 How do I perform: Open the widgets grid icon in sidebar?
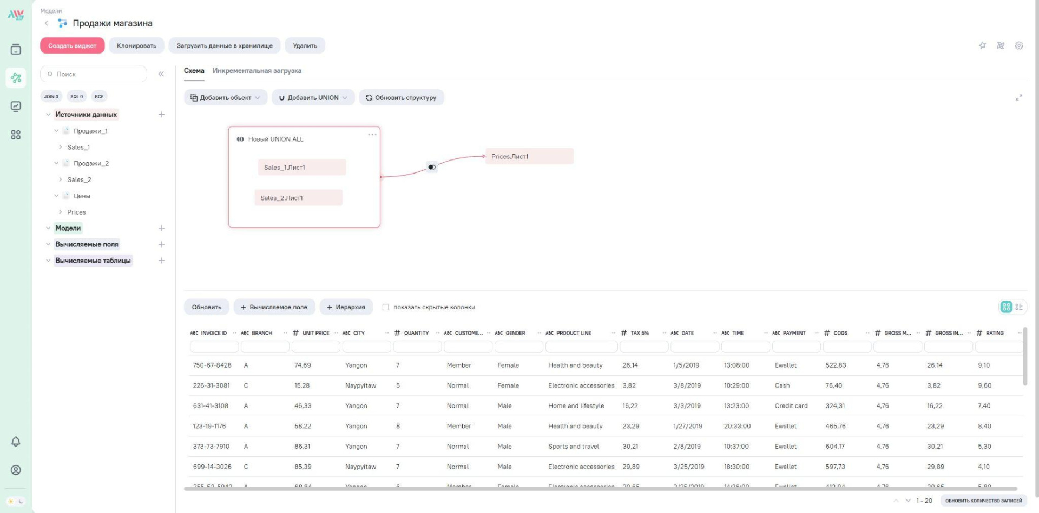[x=16, y=135]
